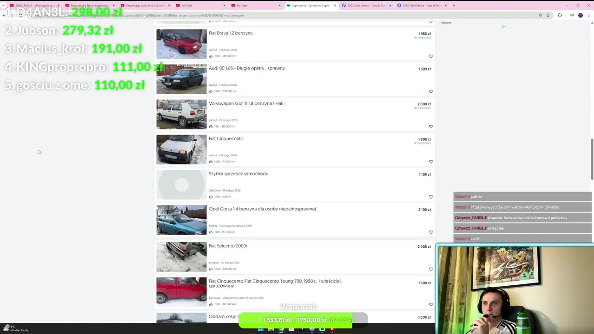Image resolution: width=594 pixels, height=334 pixels.
Task: Close the Ogłoszenia - Sprzedam, kupię tab
Action: coord(335,6)
